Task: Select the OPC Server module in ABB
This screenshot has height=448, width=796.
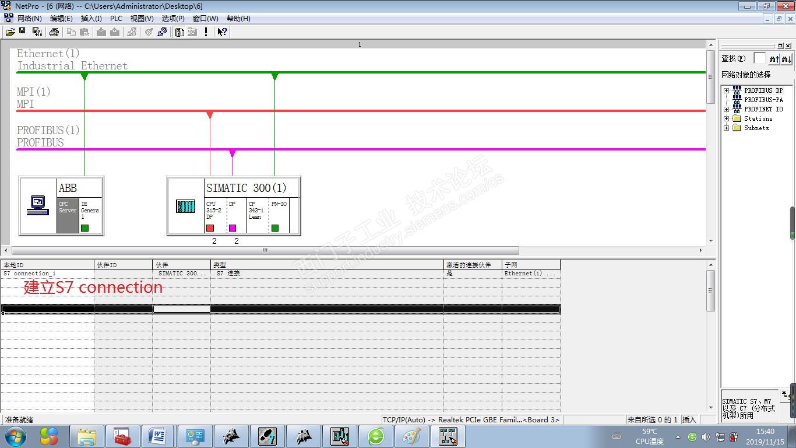Action: [x=68, y=215]
